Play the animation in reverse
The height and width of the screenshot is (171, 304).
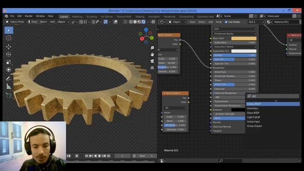(x=95, y=156)
